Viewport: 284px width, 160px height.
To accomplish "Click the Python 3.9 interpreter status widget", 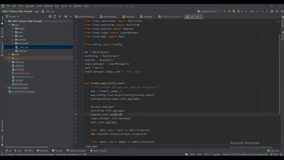I will pyautogui.click(x=245, y=154).
